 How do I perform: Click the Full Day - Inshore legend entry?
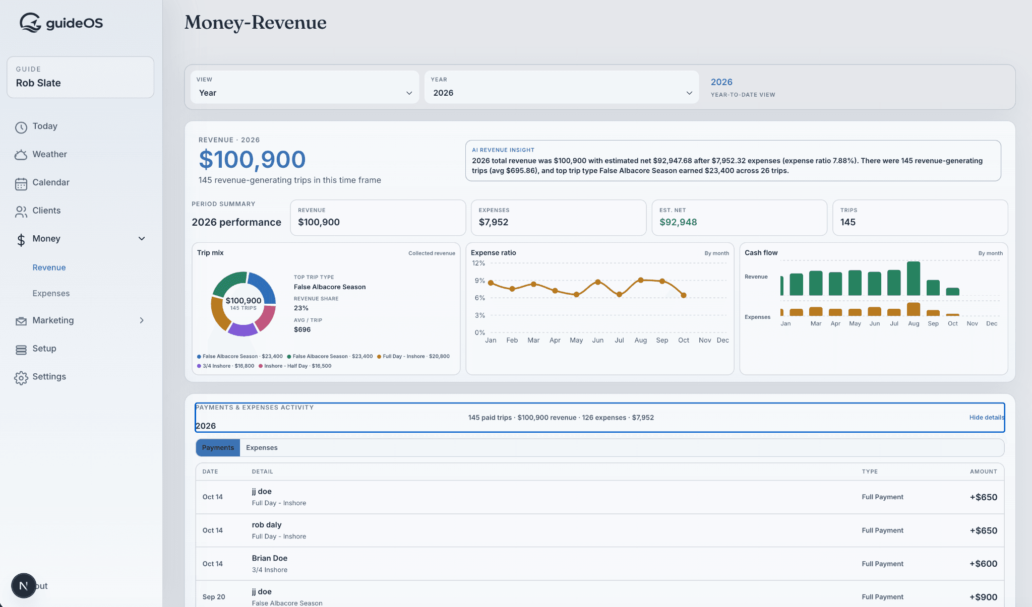coord(413,357)
